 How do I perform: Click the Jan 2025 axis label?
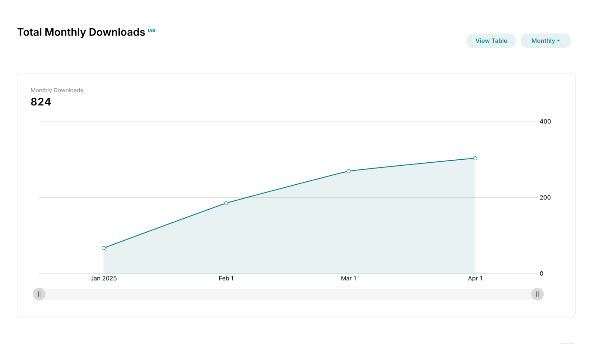[104, 278]
